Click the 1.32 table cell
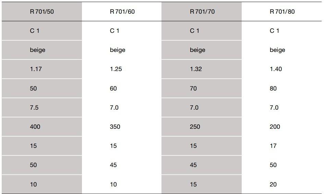The image size is (325, 194). coord(196,69)
